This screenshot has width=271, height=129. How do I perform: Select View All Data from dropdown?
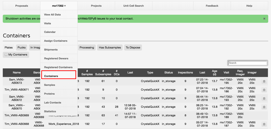(x=59, y=15)
